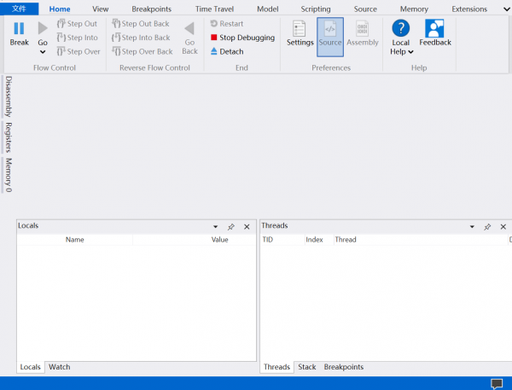The height and width of the screenshot is (390, 512).
Task: Open Threads panel options dropdown
Action: coord(472,227)
